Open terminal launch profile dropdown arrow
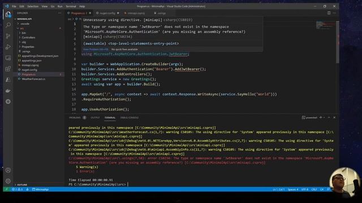The image size is (362, 203). click(324, 117)
